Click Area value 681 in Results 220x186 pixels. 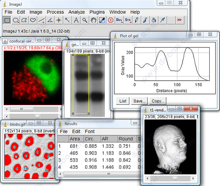74,146
